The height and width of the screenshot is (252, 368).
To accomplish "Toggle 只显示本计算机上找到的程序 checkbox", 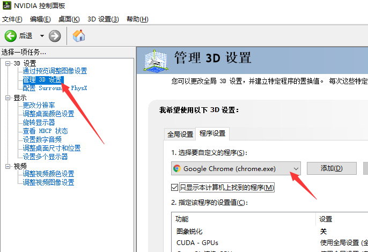I will [x=175, y=188].
